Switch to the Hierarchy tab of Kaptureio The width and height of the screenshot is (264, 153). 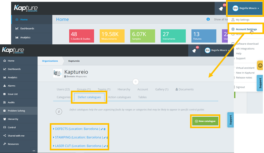tap(124, 89)
